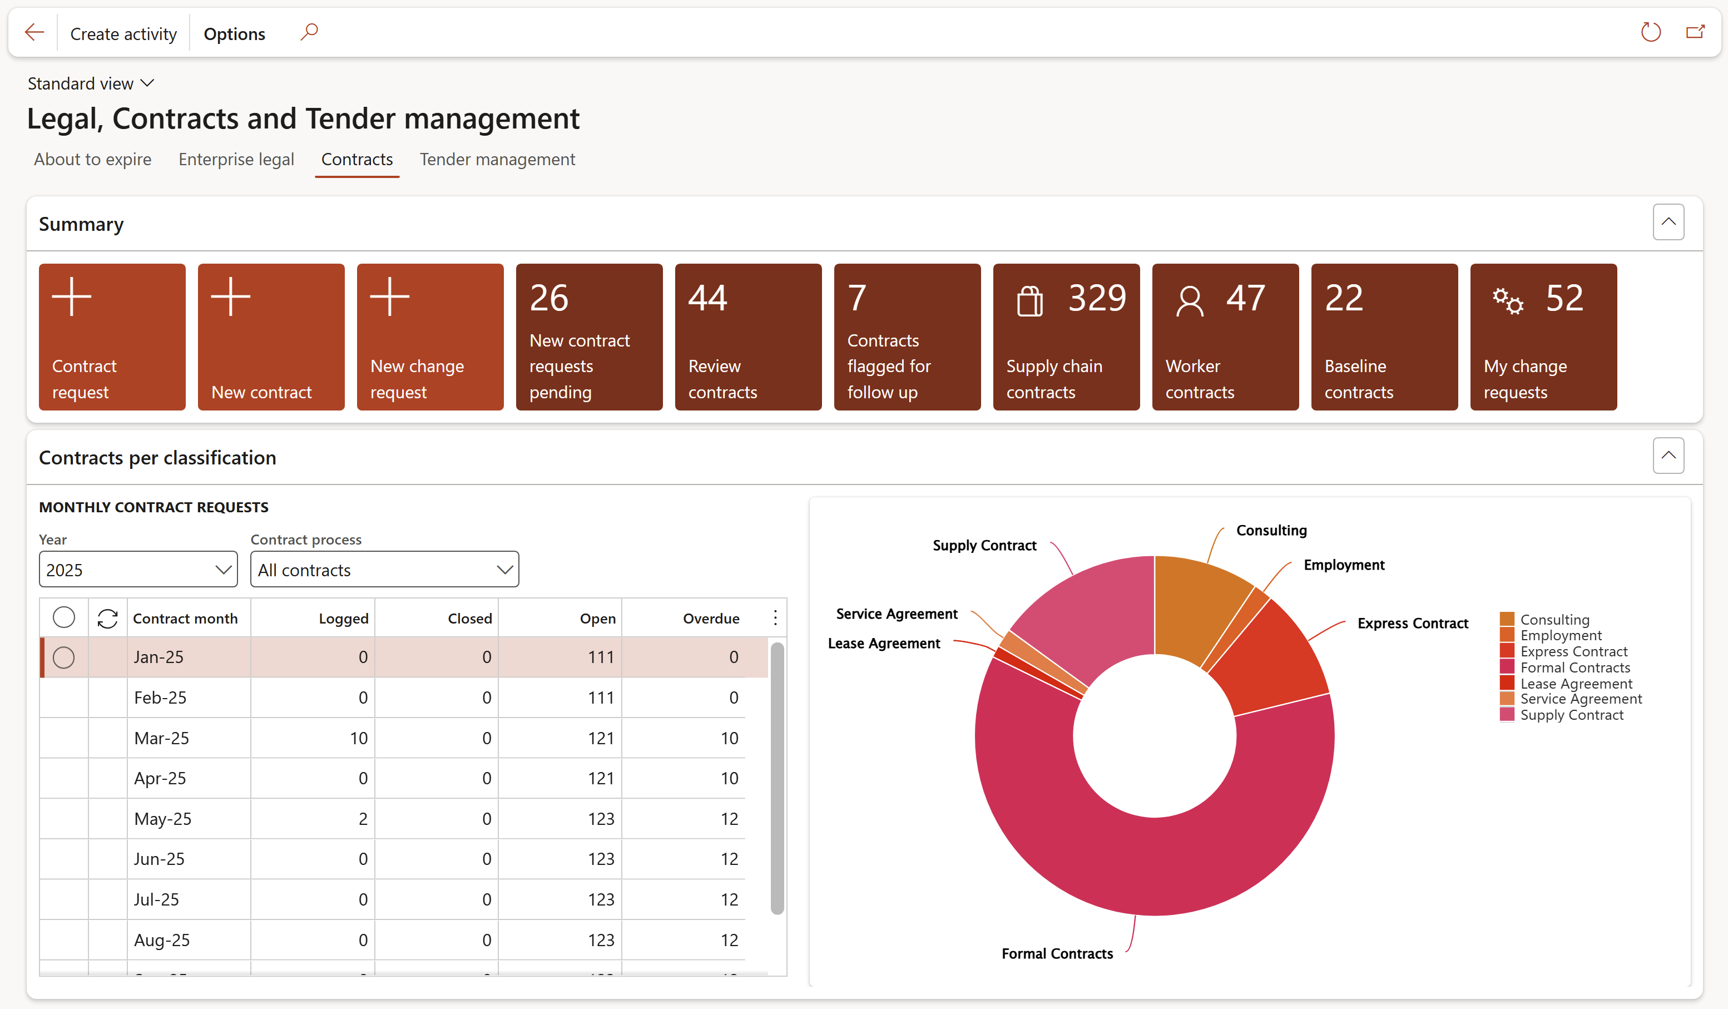This screenshot has width=1728, height=1009.
Task: Click the search magnifier icon
Action: point(309,32)
